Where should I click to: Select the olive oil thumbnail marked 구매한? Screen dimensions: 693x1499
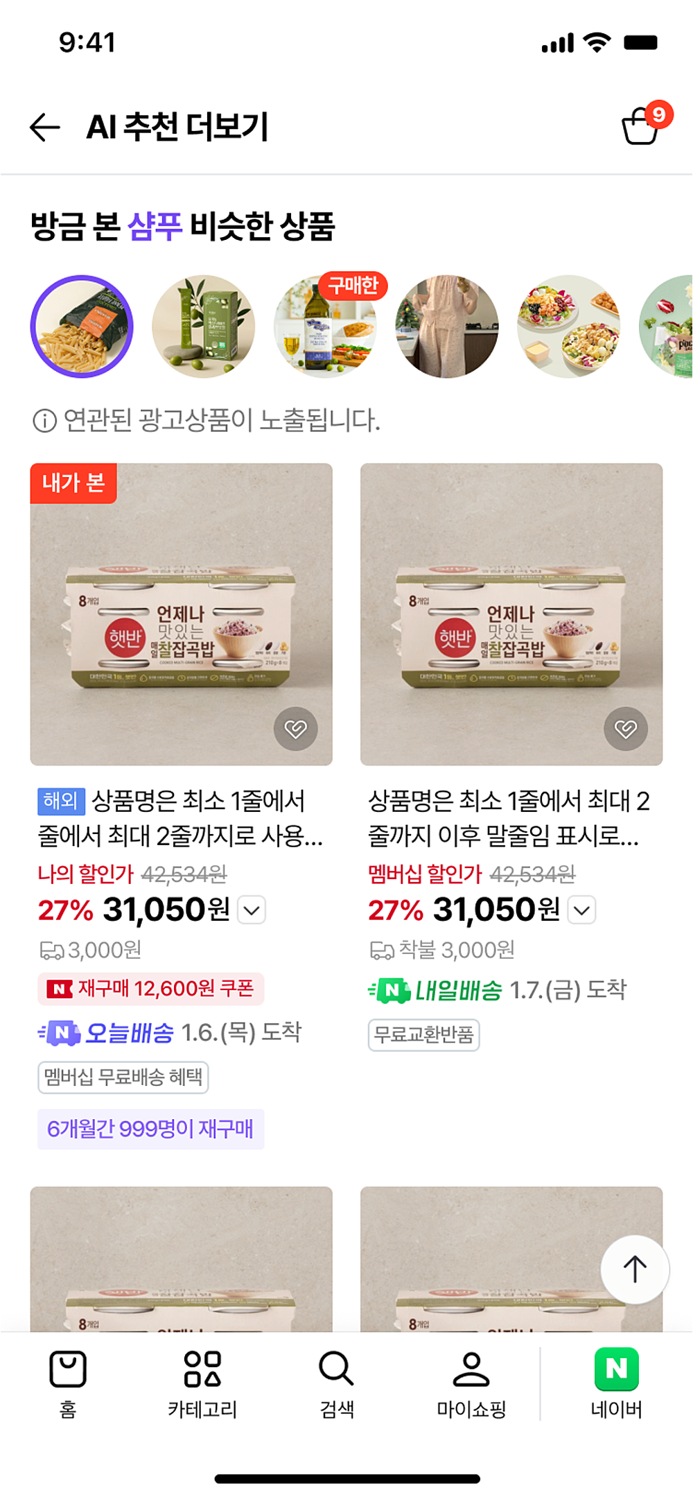(x=325, y=327)
